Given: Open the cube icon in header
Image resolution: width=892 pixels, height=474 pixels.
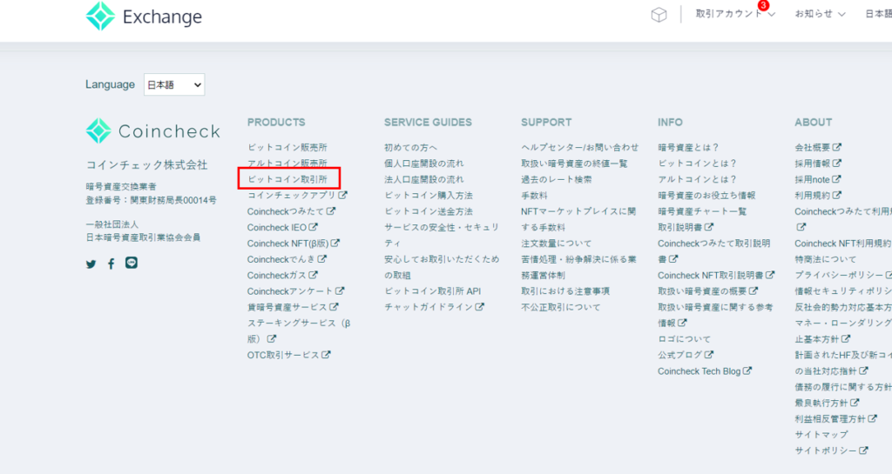Looking at the screenshot, I should (659, 15).
